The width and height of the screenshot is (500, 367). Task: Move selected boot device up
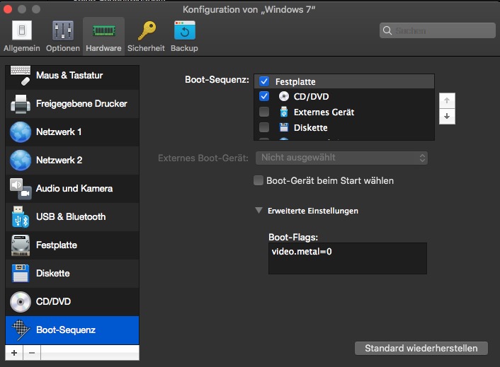(x=447, y=100)
